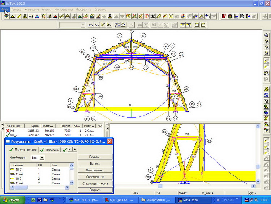Screen dimensions: 271x204
Task: Click the black weight icon in top toolbar
Action: pyautogui.click(x=110, y=16)
